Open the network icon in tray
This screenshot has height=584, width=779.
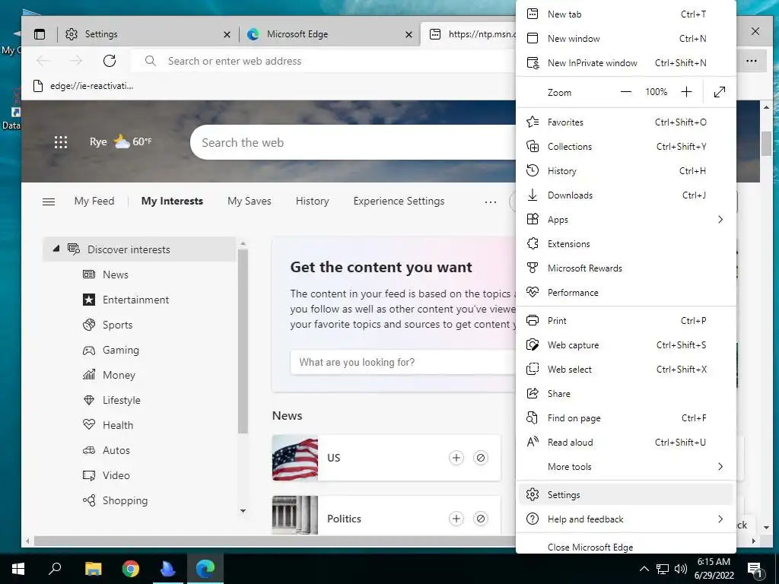663,569
